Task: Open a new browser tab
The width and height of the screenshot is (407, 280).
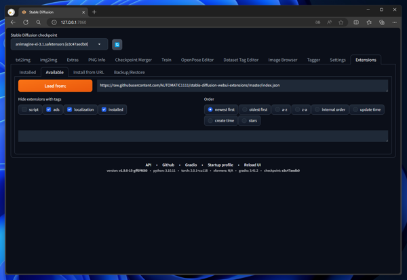Action: coord(94,12)
